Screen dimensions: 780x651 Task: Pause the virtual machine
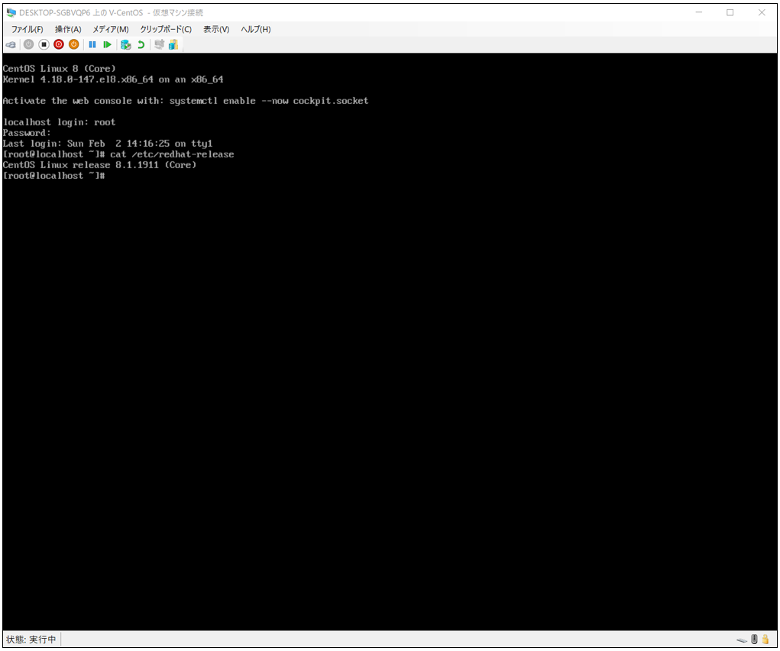point(92,45)
